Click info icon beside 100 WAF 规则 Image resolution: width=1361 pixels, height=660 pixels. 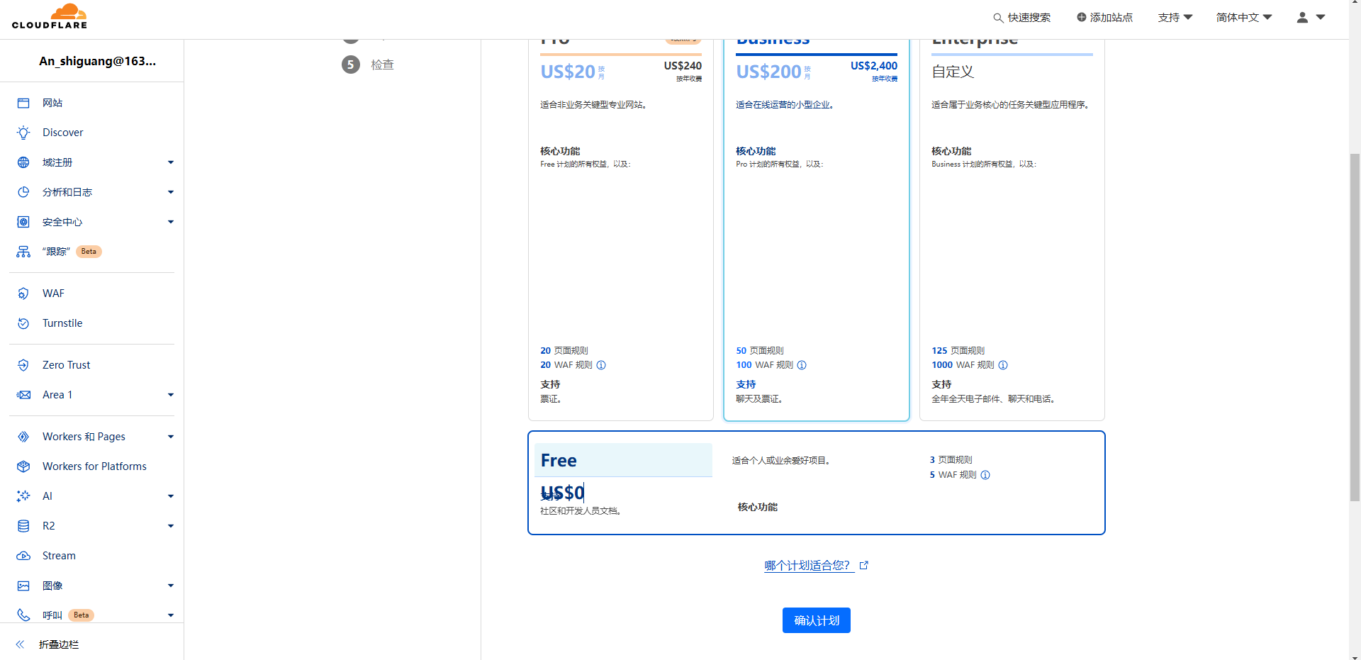pyautogui.click(x=802, y=365)
